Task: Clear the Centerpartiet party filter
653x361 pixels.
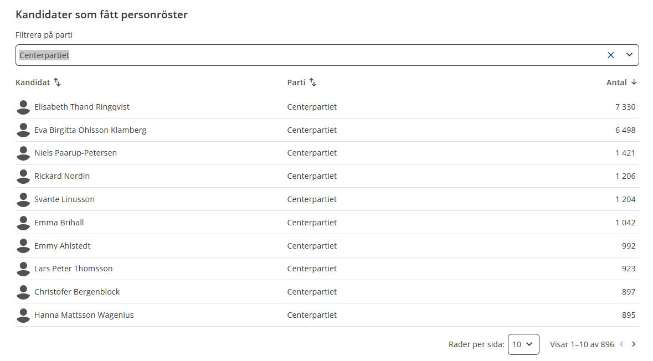Action: pos(610,55)
